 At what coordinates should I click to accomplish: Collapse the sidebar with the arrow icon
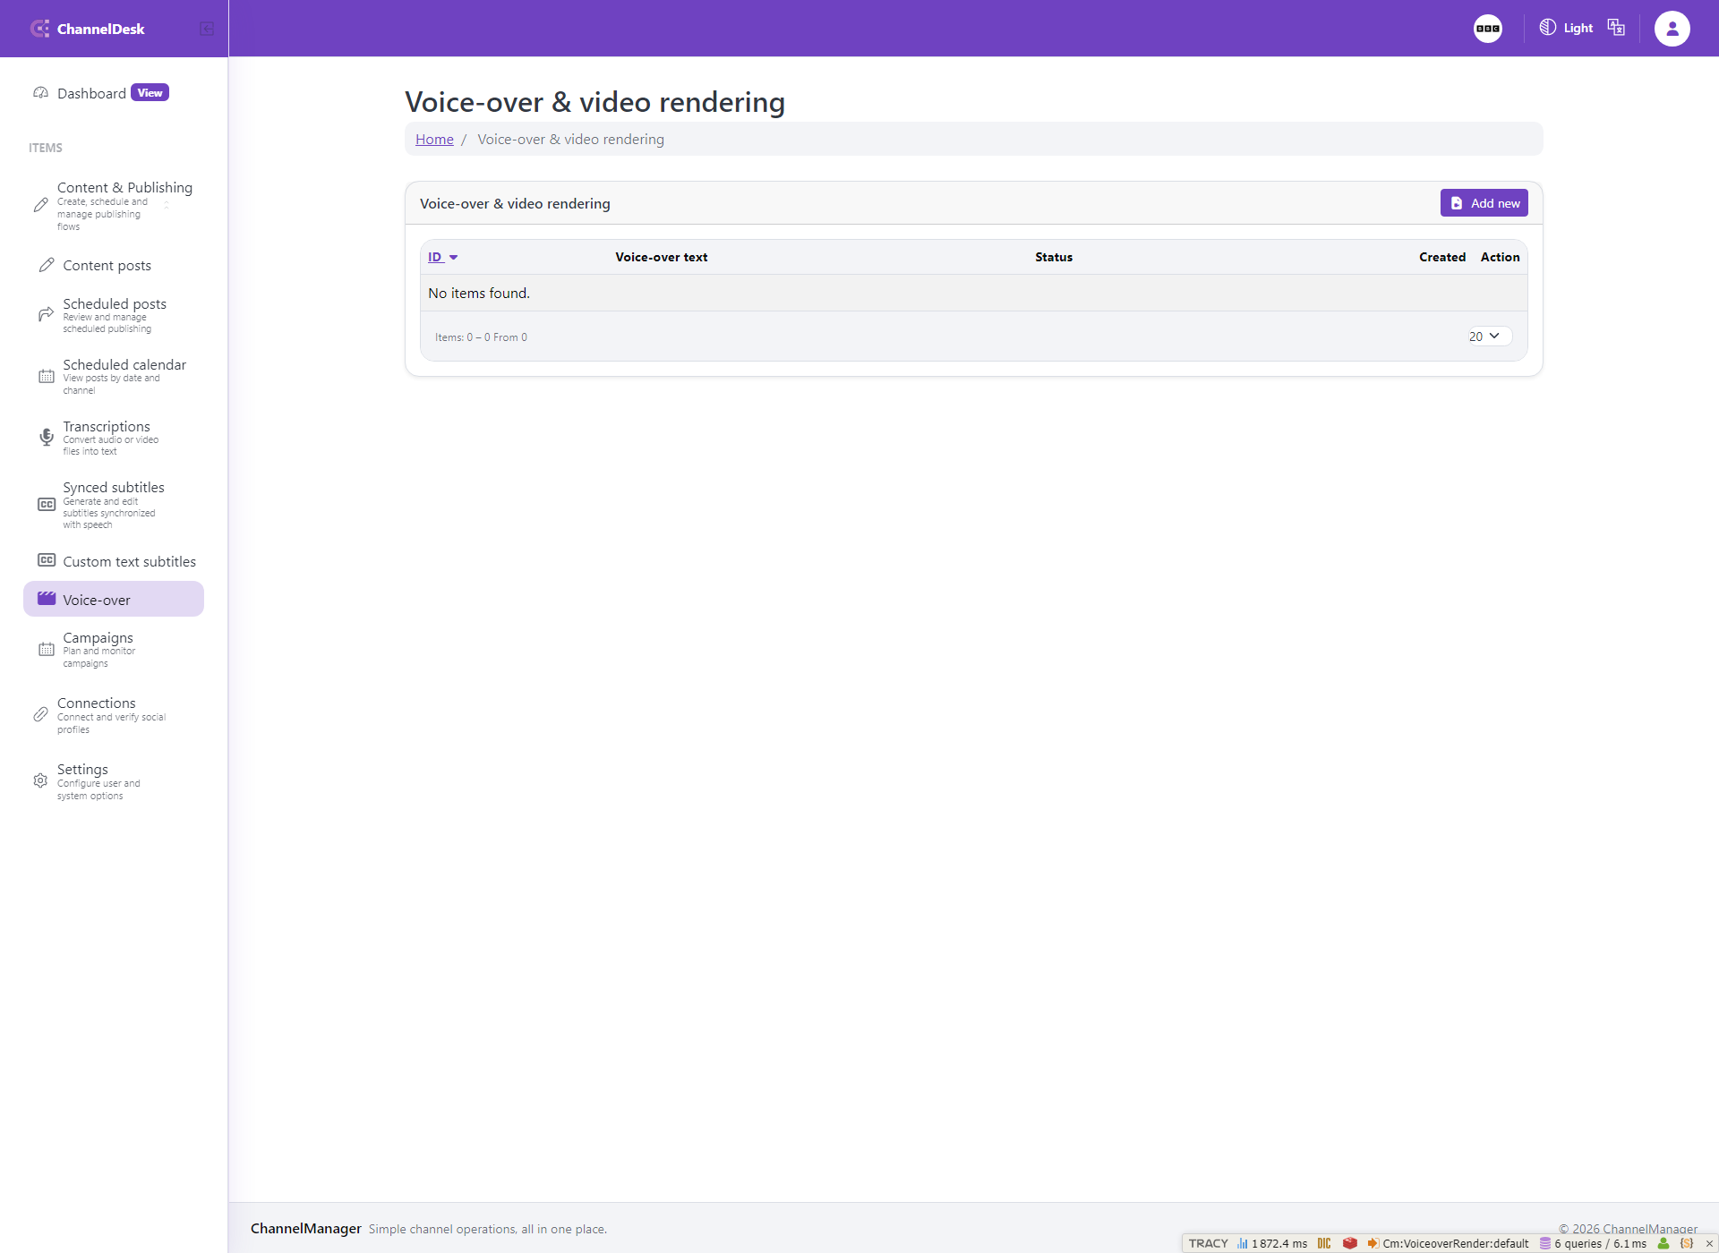(x=207, y=29)
